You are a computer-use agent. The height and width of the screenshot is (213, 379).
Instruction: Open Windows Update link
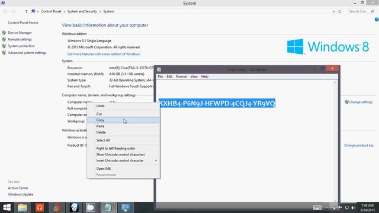tap(21, 195)
